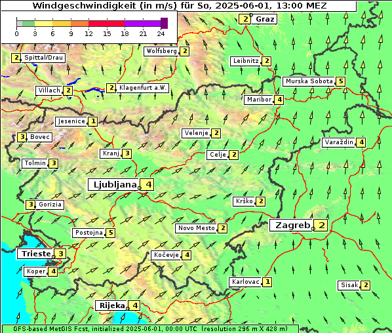Click the Bovec label

click(39, 137)
